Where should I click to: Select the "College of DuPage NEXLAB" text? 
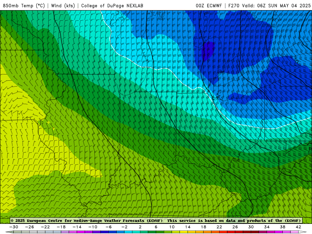click(112, 5)
